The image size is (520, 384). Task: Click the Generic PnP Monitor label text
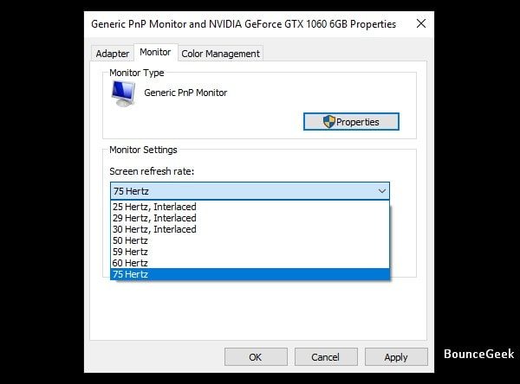pos(185,93)
